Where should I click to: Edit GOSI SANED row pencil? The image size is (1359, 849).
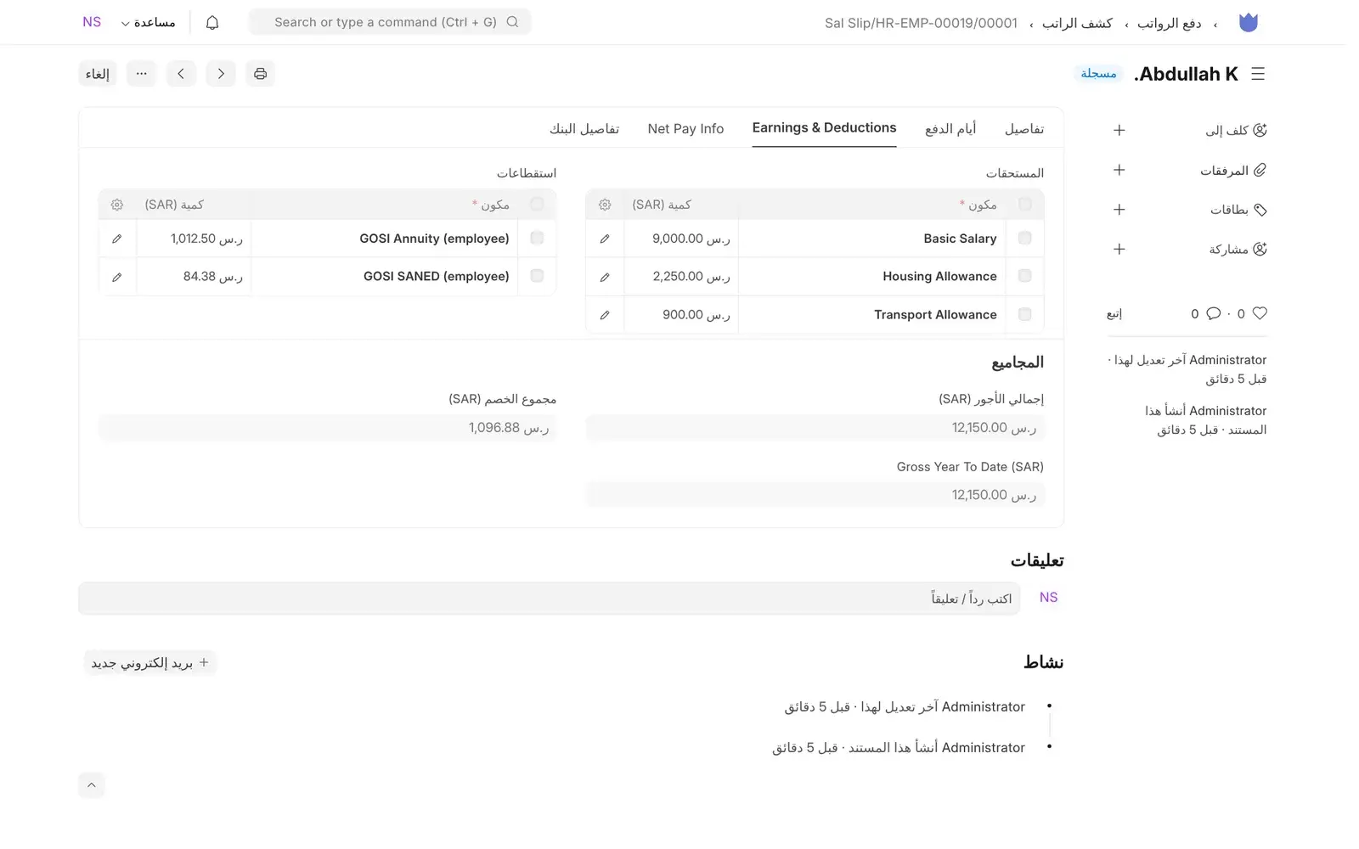click(x=117, y=277)
